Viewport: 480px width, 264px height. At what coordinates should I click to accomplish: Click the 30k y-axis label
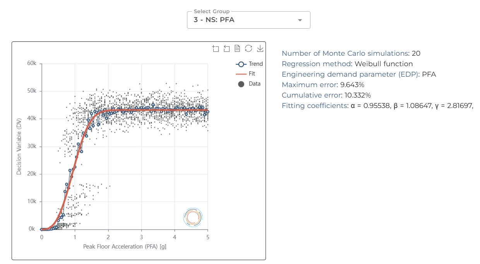click(x=31, y=146)
